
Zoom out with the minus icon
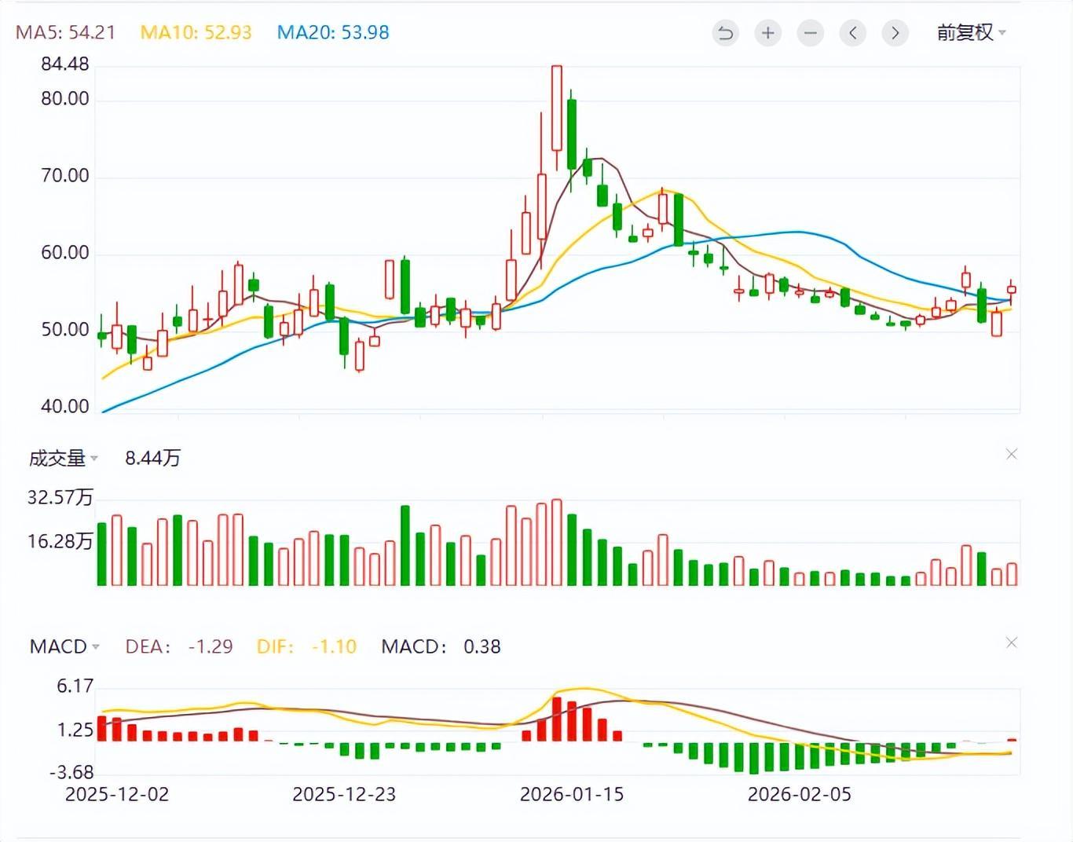pos(810,33)
